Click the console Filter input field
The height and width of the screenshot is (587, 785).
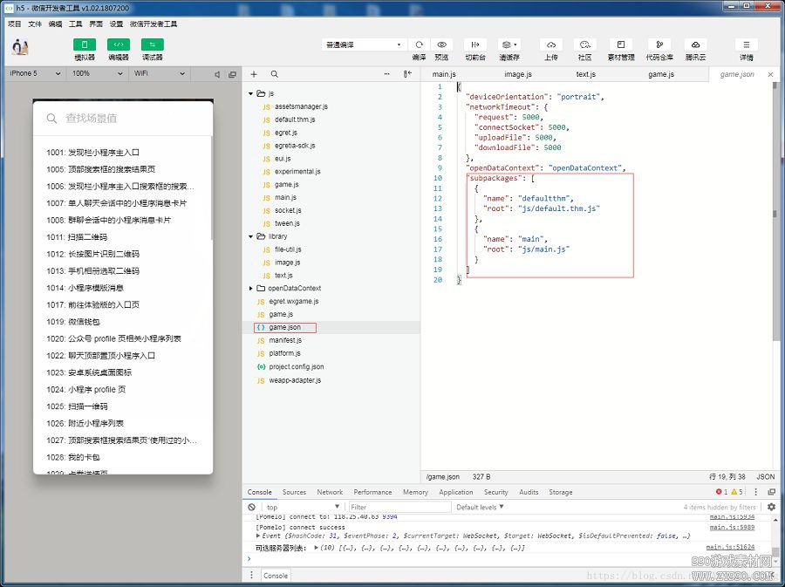[399, 507]
